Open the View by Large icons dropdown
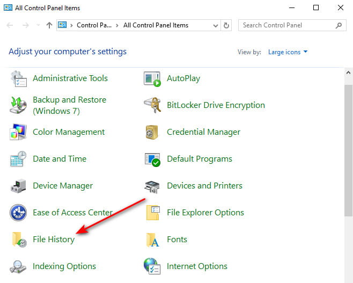353x283 pixels. [288, 52]
